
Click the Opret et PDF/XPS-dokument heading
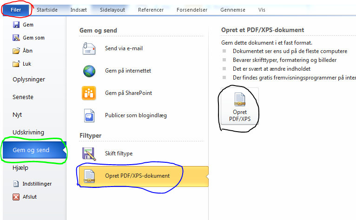(263, 30)
